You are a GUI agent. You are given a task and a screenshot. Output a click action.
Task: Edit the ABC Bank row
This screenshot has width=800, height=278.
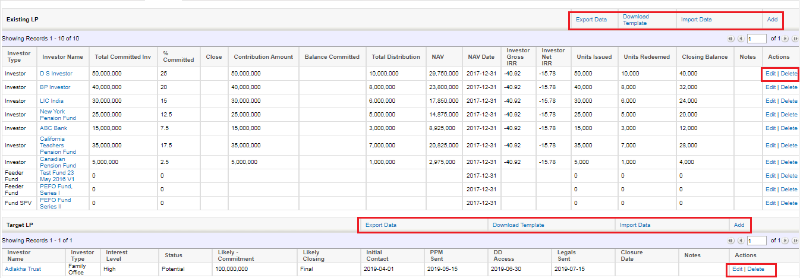coord(770,128)
